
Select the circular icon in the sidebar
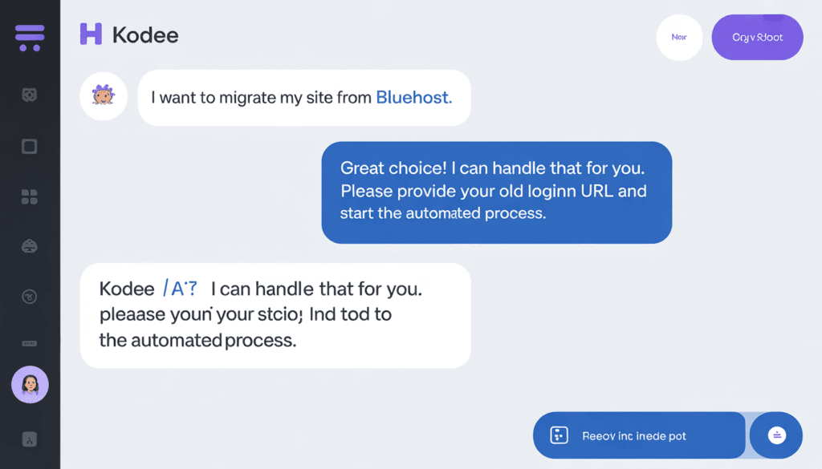pyautogui.click(x=30, y=297)
